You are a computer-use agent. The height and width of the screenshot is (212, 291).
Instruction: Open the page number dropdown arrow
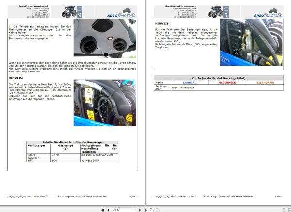click(x=136, y=210)
